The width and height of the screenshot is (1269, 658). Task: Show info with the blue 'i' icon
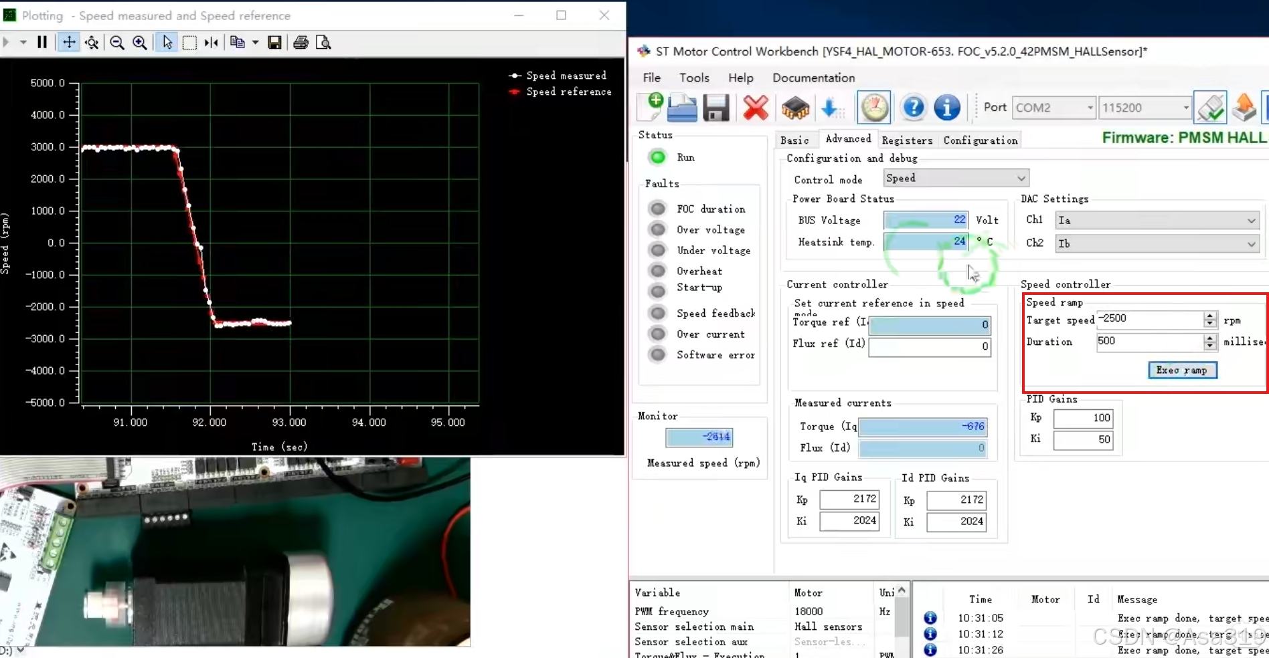pyautogui.click(x=947, y=108)
